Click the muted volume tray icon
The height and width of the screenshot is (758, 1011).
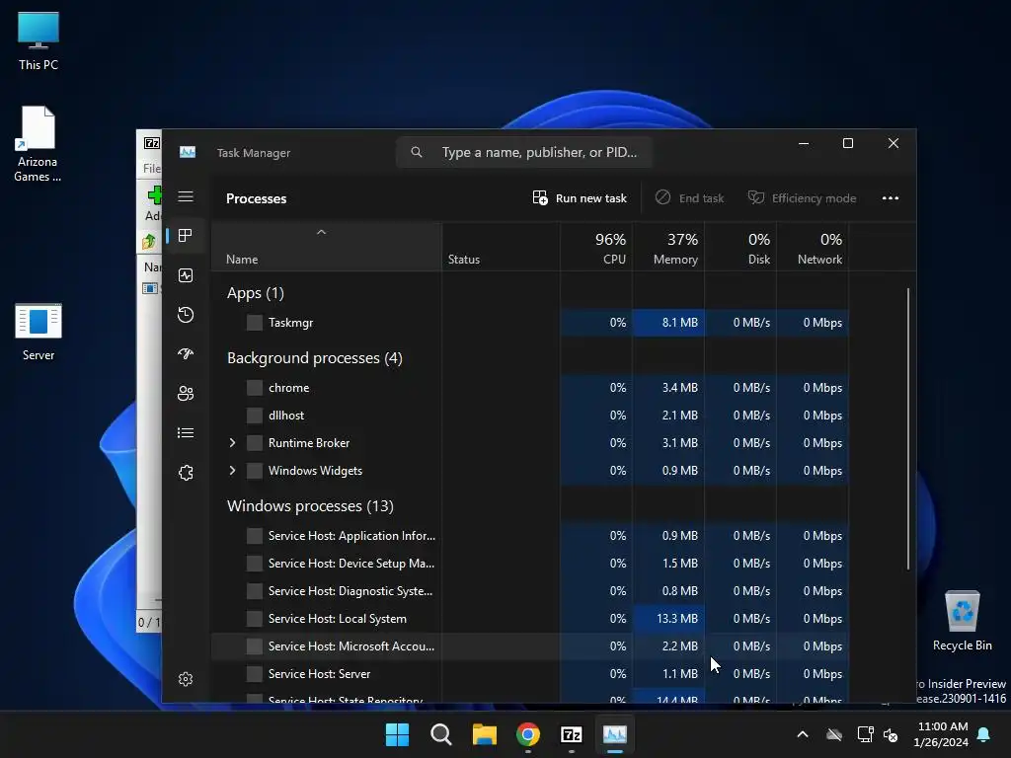pos(892,734)
